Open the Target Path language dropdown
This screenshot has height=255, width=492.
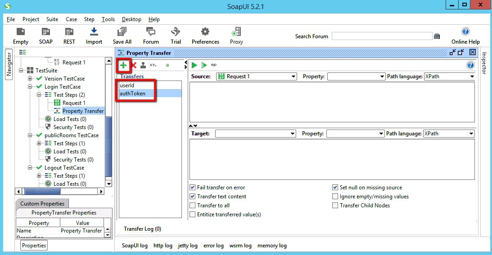(449, 133)
